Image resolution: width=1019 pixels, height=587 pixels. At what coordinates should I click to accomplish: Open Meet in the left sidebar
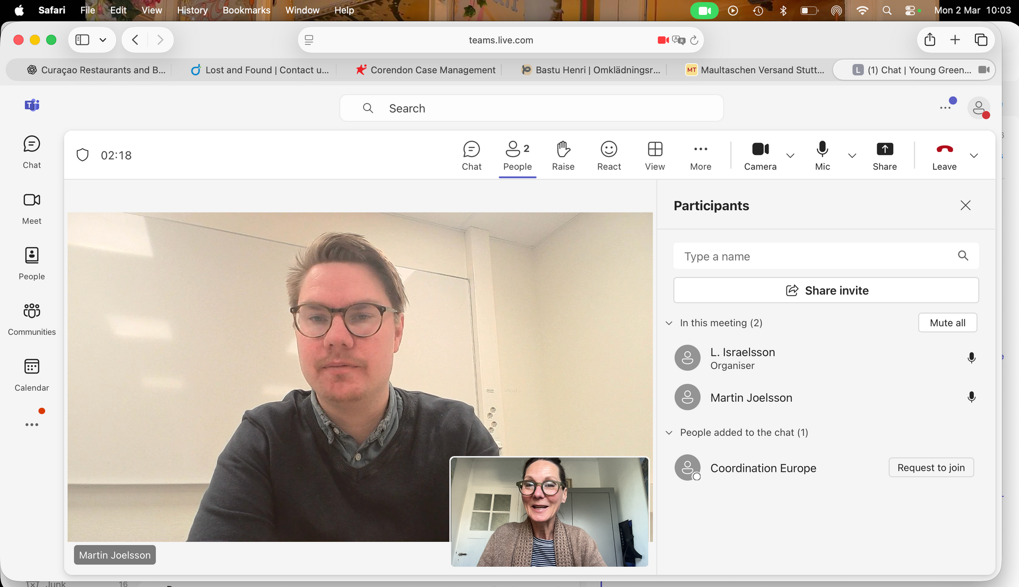point(32,208)
